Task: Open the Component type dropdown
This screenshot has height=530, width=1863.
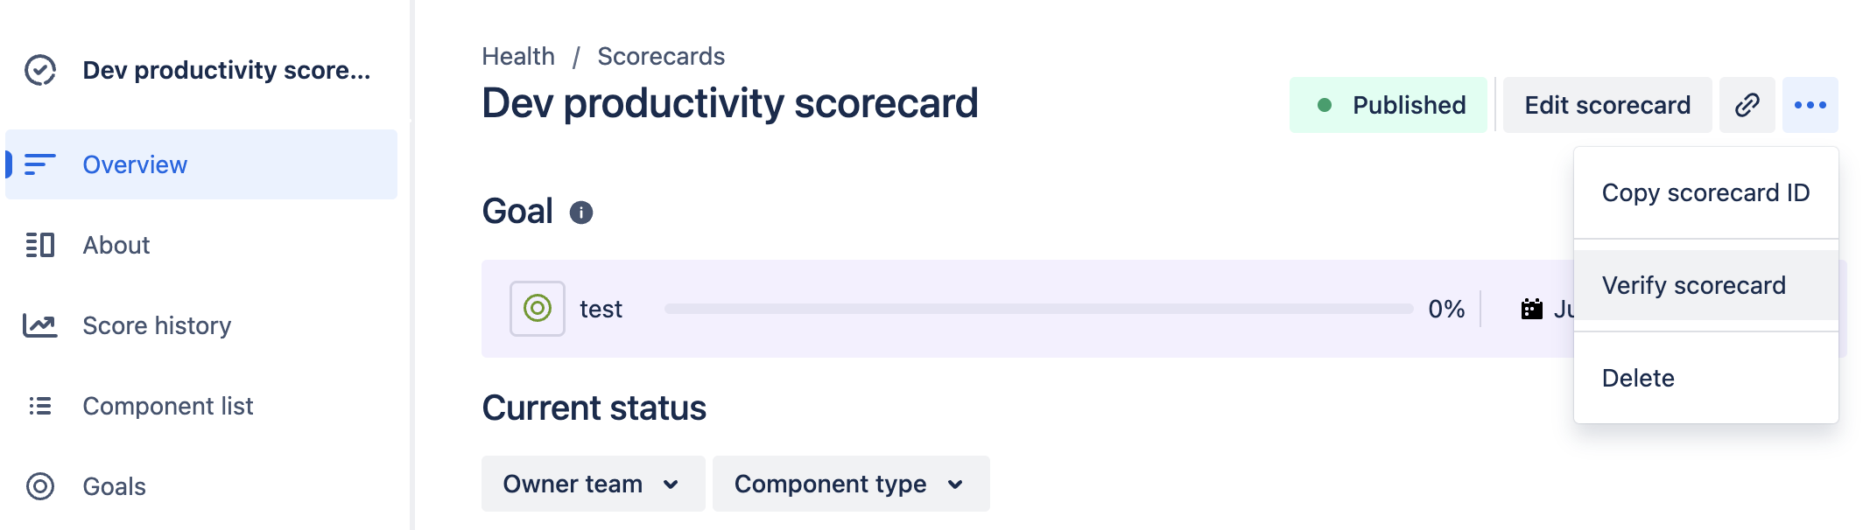Action: pyautogui.click(x=850, y=484)
